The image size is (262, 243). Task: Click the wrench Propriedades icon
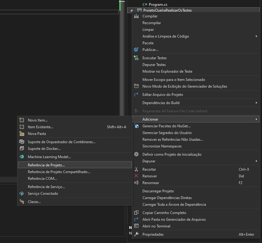[x=136, y=234]
